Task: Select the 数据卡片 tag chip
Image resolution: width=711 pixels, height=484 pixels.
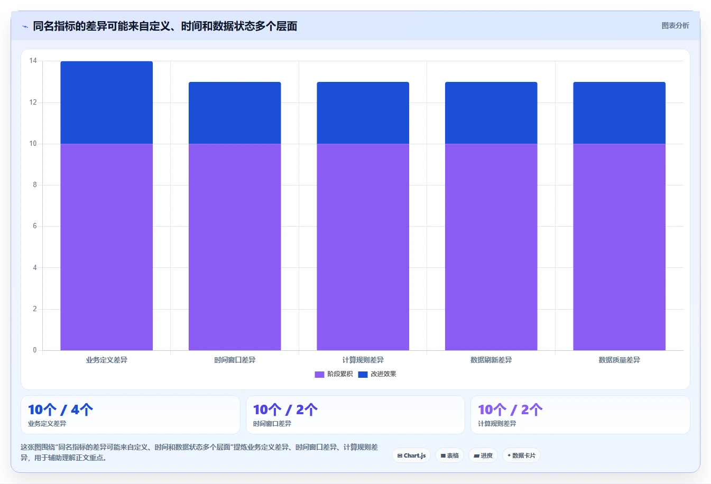Action: click(521, 455)
